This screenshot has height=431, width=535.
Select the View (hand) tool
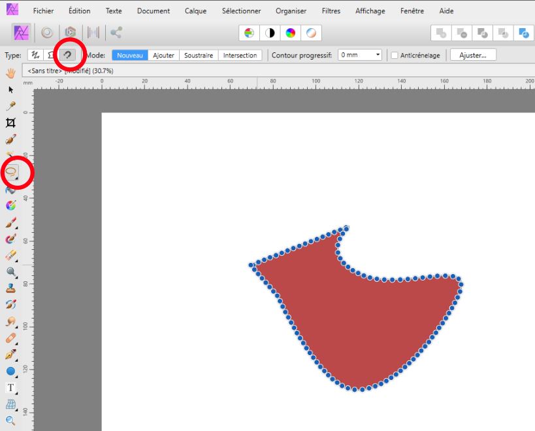tap(11, 73)
